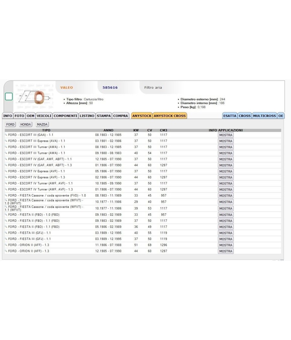Filter vehicles by FORD brand button
Viewport: 291px width, 340px height.
10,124
